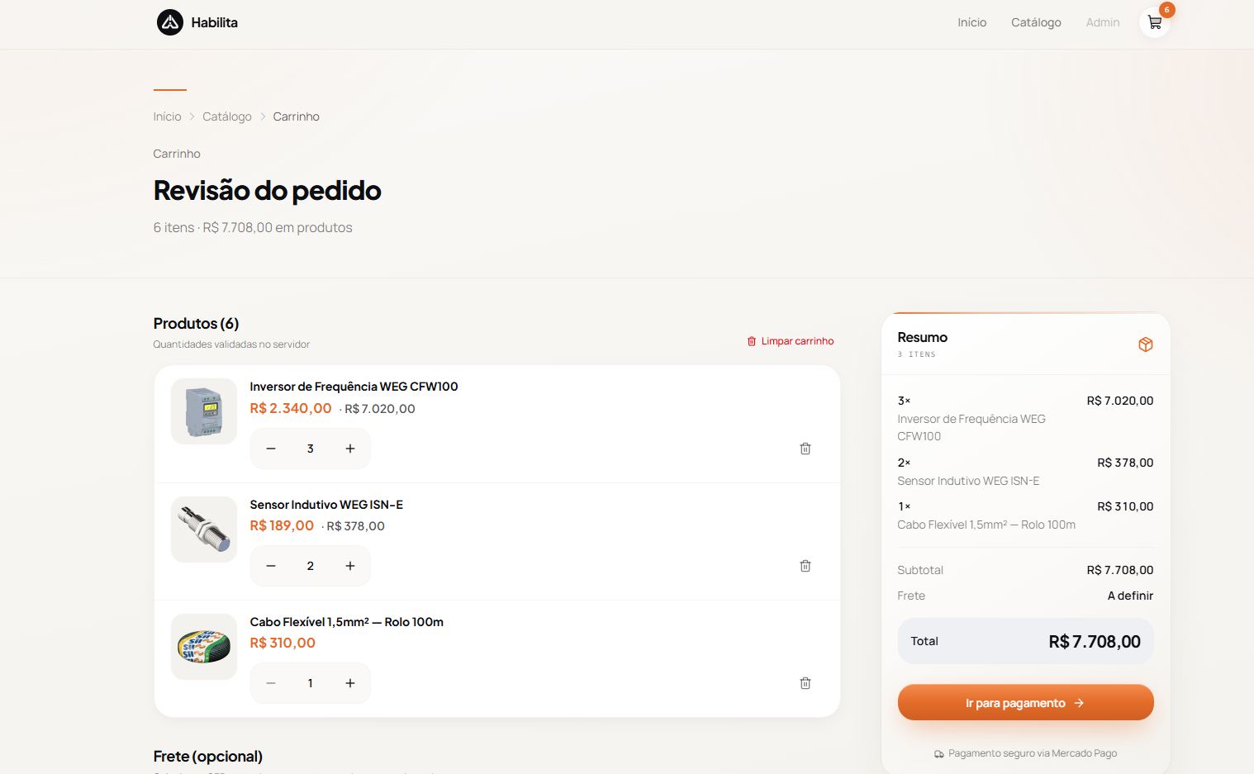Increase quantity of Inversor de Frequência WEG CFW100
Screen dimensions: 1254x774
click(350, 449)
